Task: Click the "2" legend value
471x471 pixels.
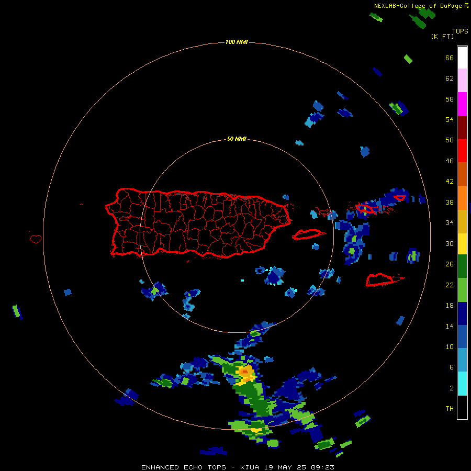Action: pyautogui.click(x=452, y=388)
